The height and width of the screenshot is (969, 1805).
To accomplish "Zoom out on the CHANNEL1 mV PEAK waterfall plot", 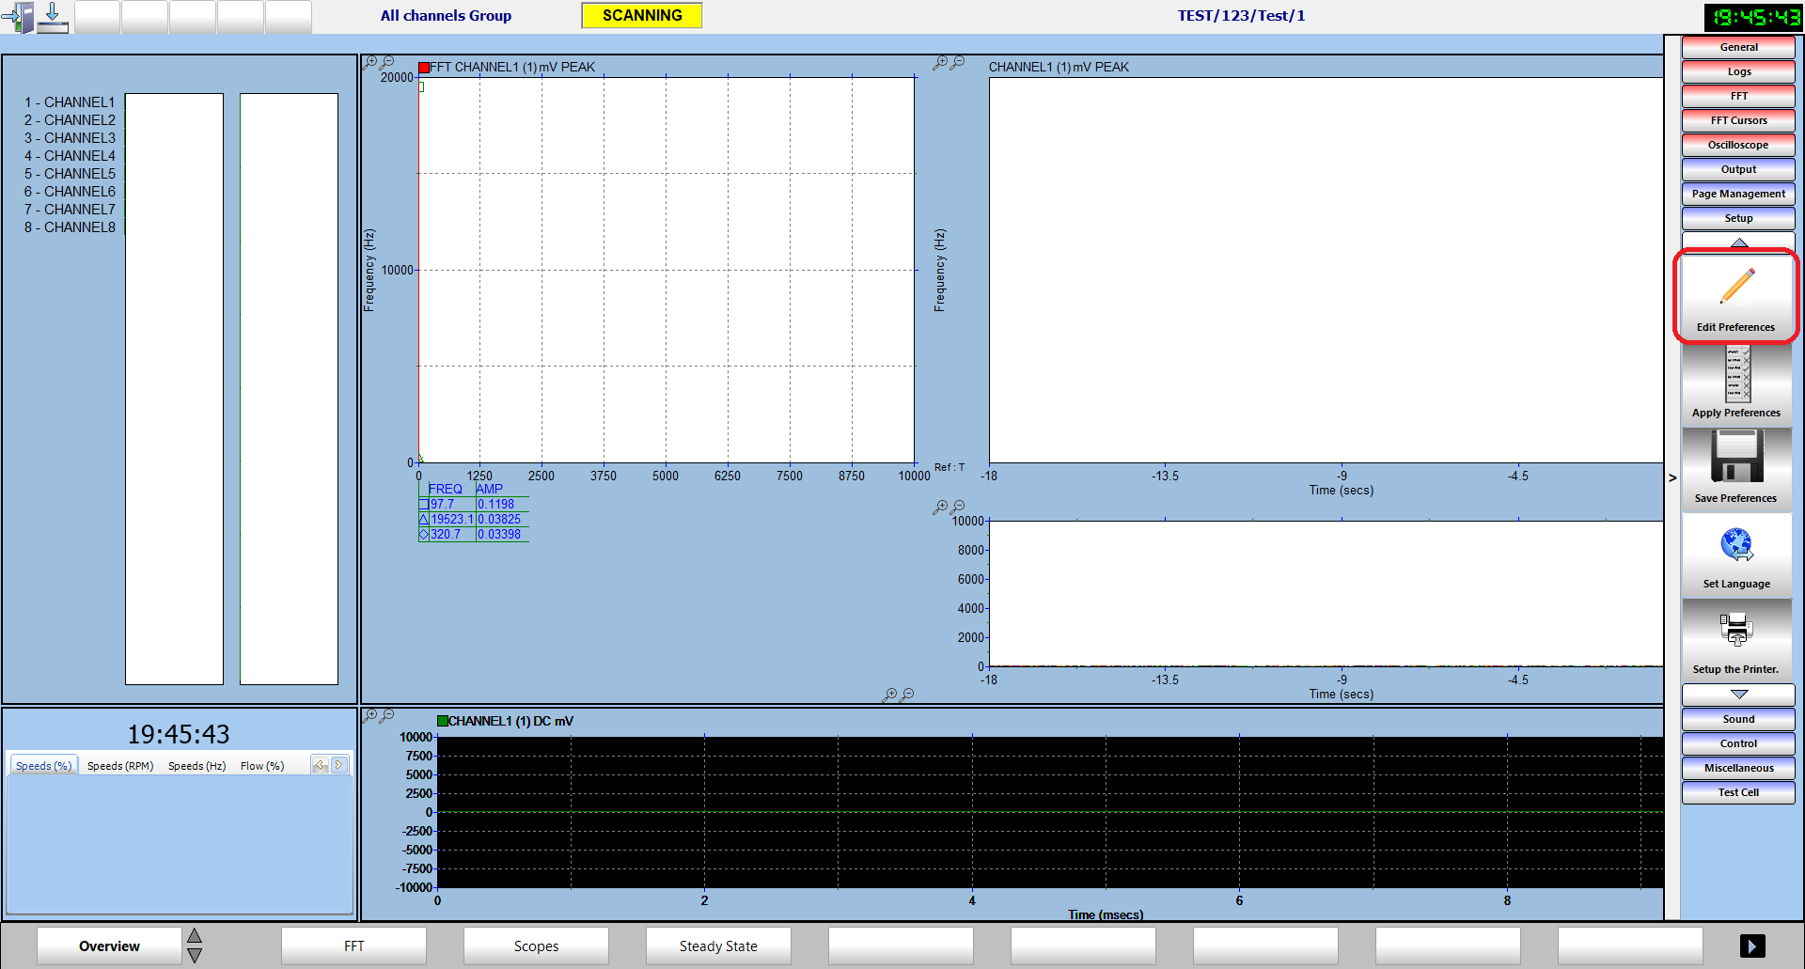I will point(957,63).
